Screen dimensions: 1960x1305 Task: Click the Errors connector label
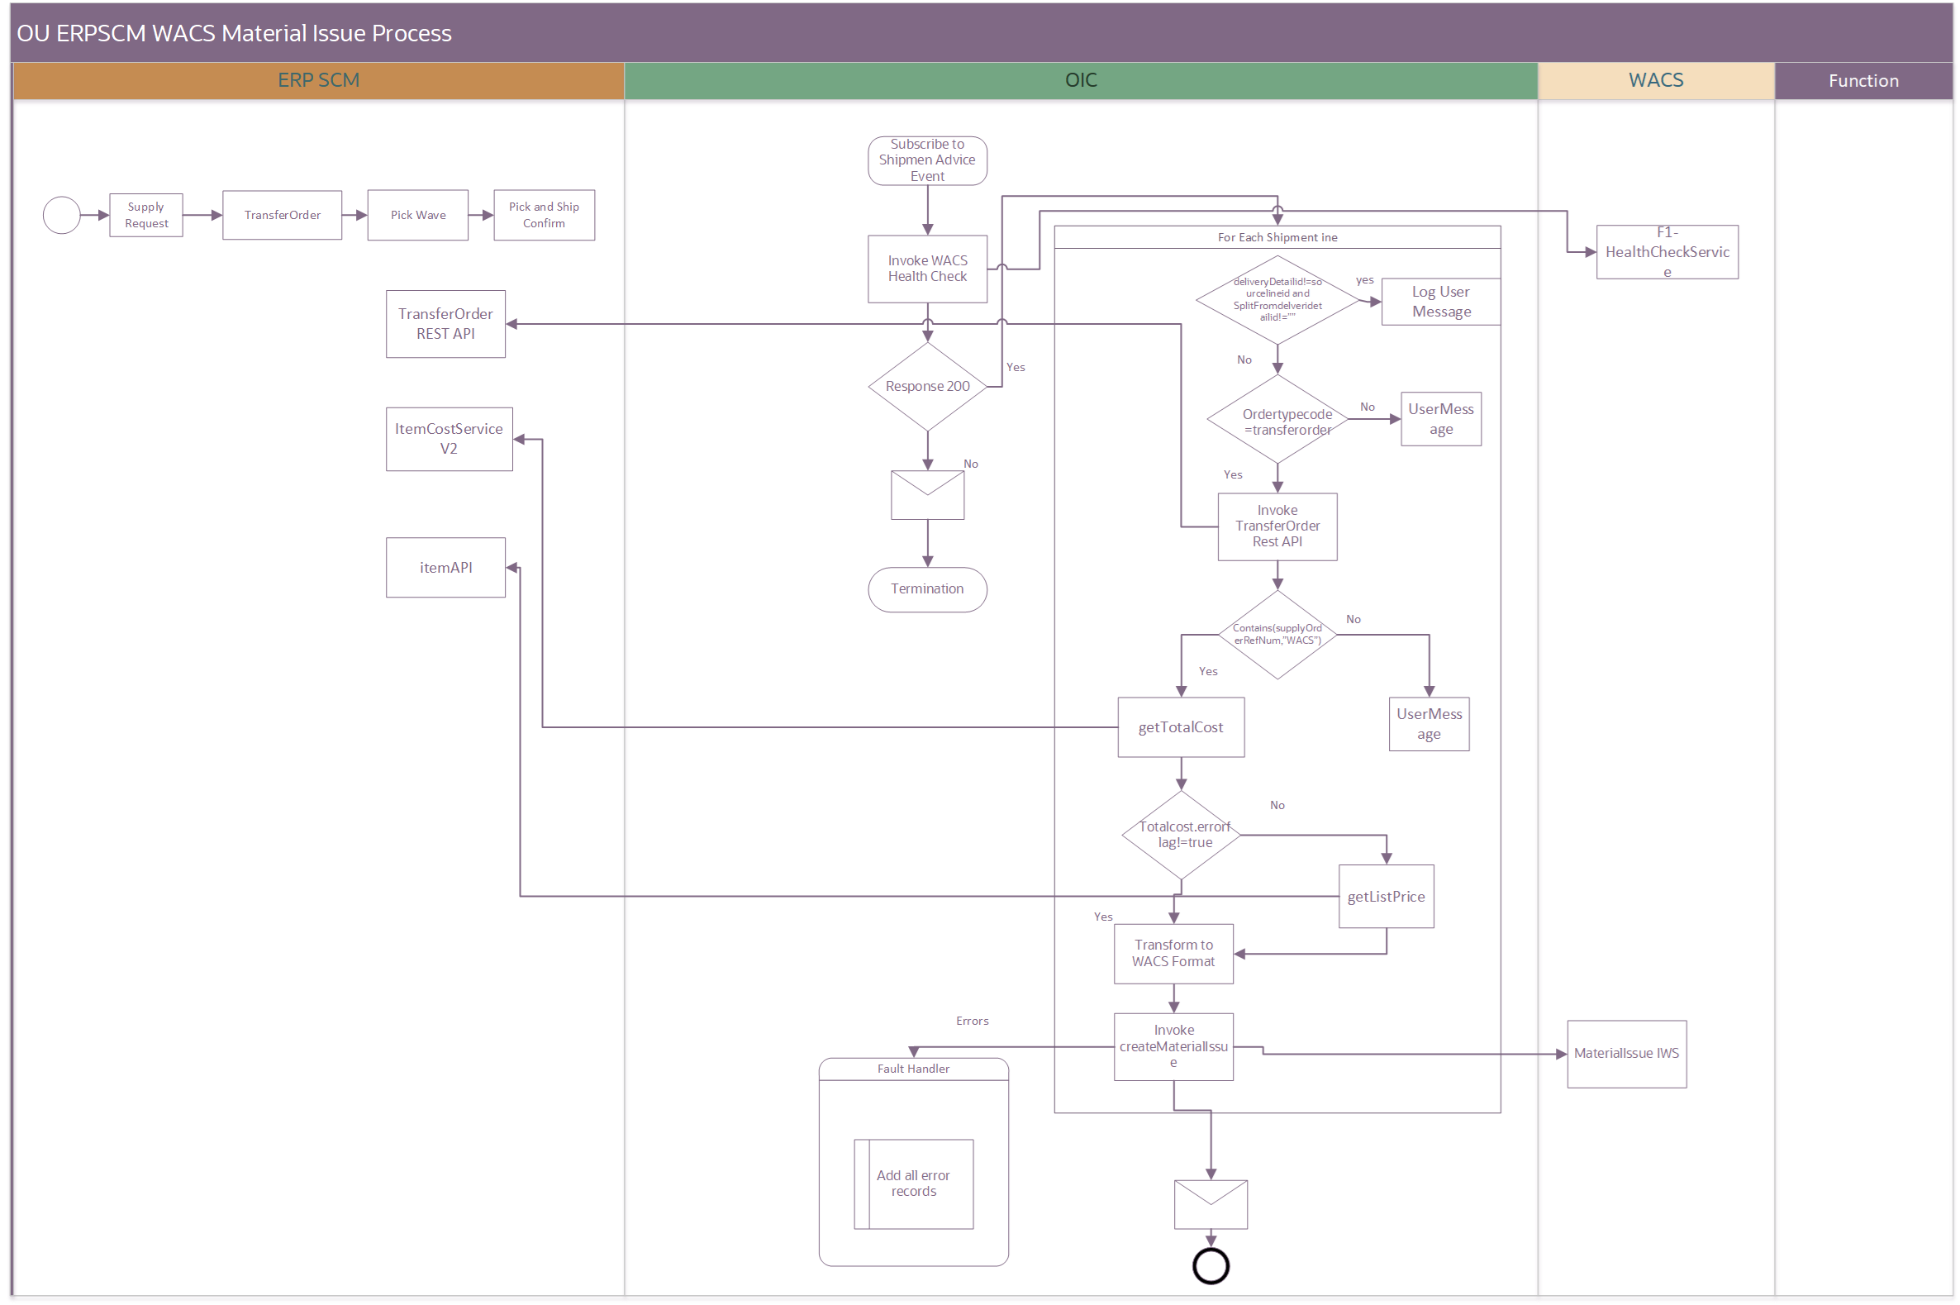click(x=973, y=1022)
